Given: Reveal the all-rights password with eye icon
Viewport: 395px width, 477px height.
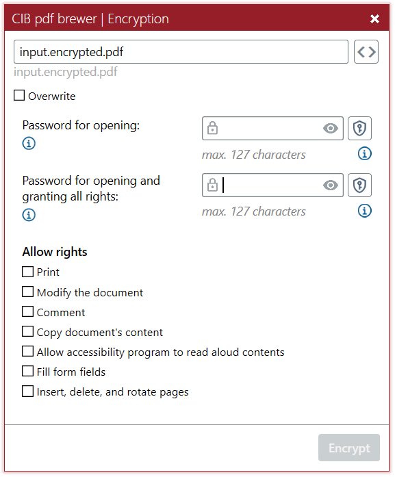Looking at the screenshot, I should [331, 185].
